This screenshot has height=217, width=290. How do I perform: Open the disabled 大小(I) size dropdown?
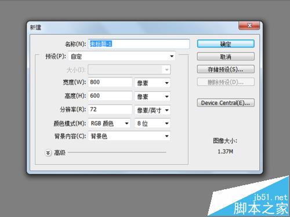(x=129, y=69)
